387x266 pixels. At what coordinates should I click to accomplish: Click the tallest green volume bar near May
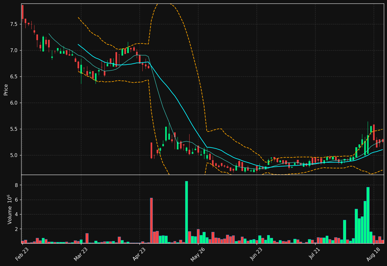186,212
